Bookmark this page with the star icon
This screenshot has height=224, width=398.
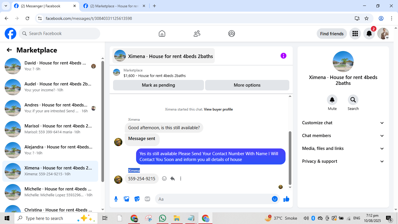tap(367, 18)
